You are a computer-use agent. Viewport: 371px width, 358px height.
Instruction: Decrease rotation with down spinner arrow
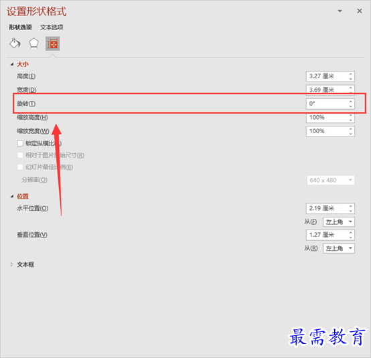(x=351, y=106)
